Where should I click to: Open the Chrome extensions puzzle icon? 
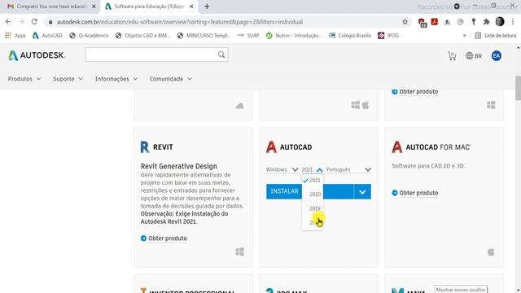pyautogui.click(x=487, y=22)
